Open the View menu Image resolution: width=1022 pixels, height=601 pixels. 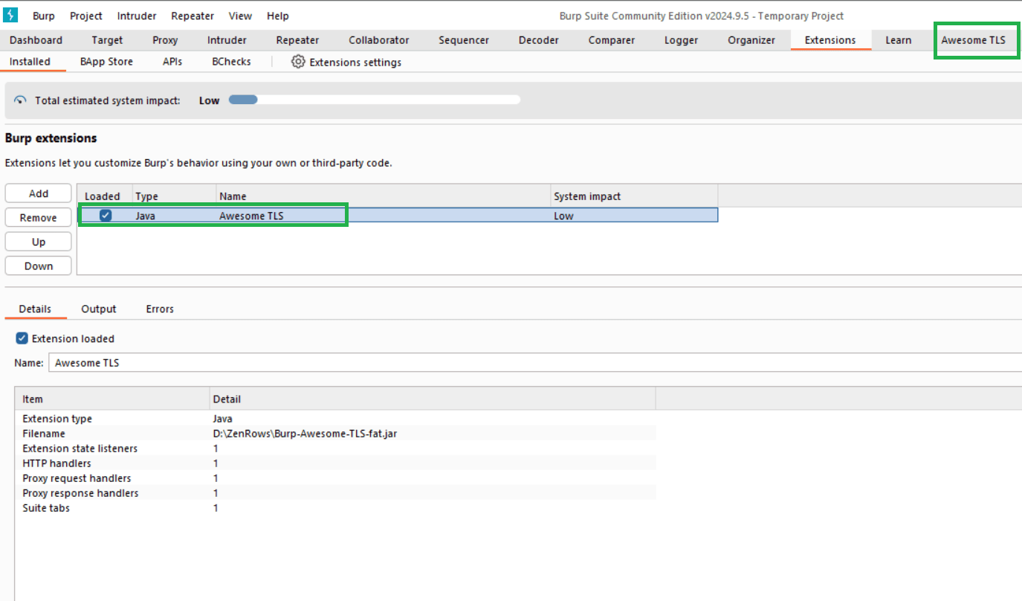tap(240, 16)
